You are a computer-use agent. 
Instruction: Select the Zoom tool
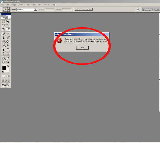point(8,62)
